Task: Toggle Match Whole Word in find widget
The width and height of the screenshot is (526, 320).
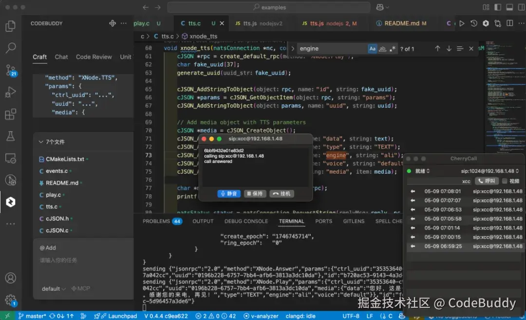Action: tap(382, 49)
